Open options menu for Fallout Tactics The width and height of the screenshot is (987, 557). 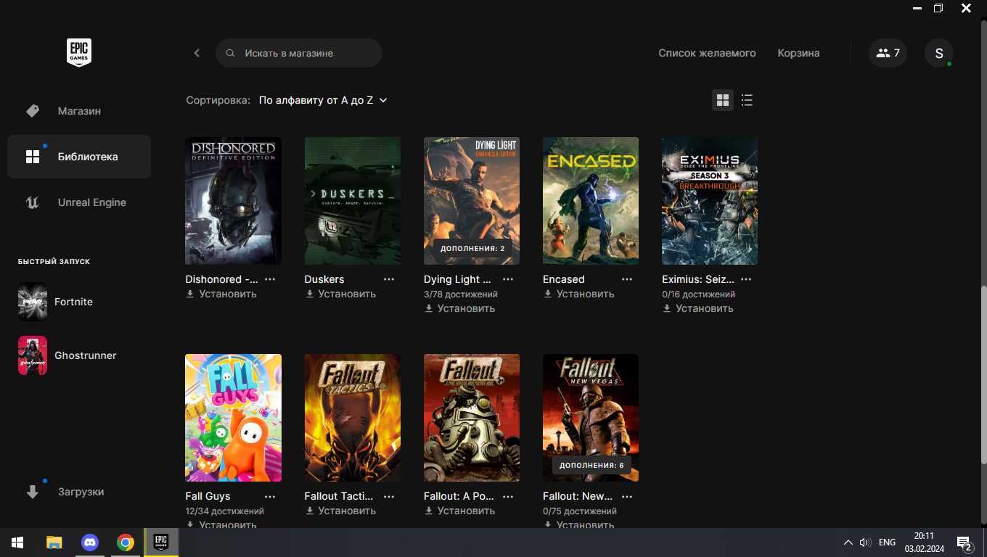click(389, 496)
